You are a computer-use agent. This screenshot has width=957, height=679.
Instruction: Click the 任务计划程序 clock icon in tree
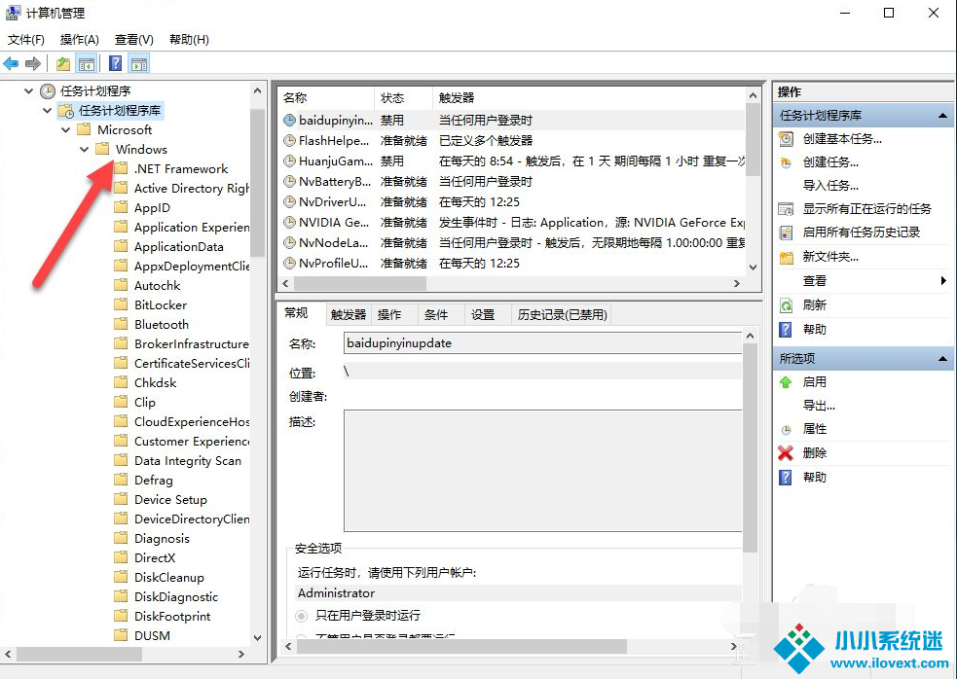click(x=48, y=91)
